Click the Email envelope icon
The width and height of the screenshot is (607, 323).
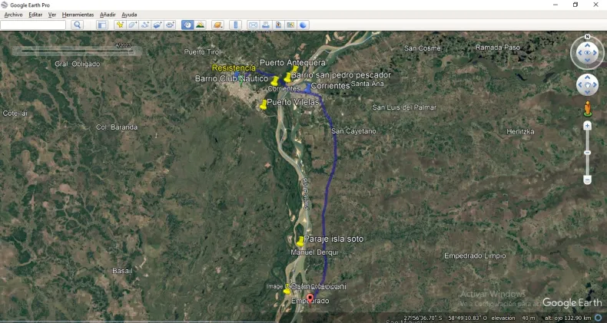(253, 25)
